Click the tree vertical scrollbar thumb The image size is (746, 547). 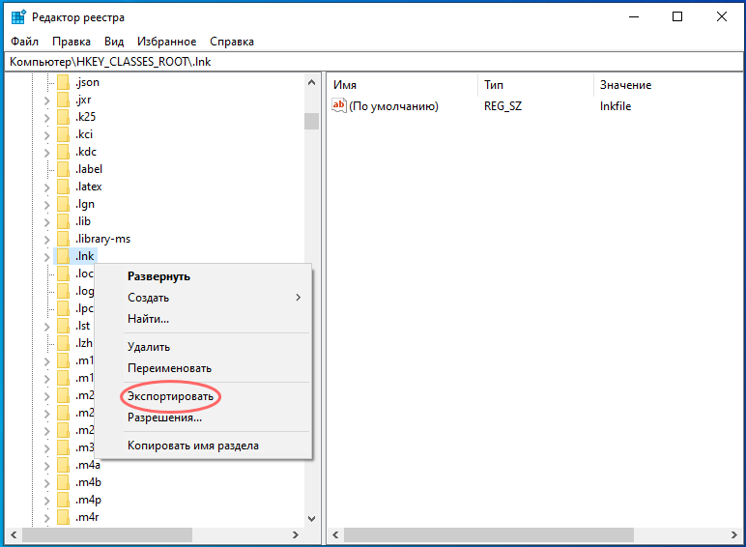pos(311,122)
